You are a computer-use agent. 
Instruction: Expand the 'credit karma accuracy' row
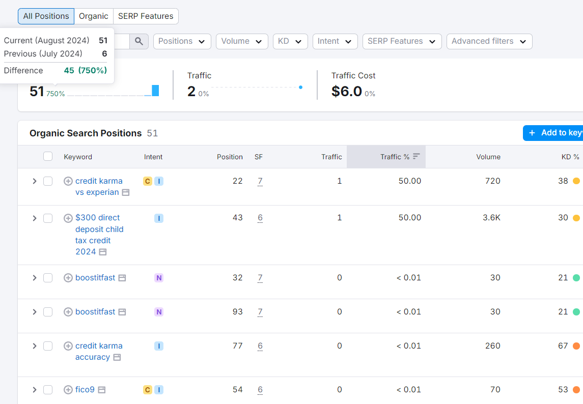35,346
